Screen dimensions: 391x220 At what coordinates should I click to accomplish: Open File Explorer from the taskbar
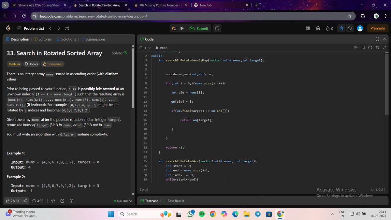point(247,214)
